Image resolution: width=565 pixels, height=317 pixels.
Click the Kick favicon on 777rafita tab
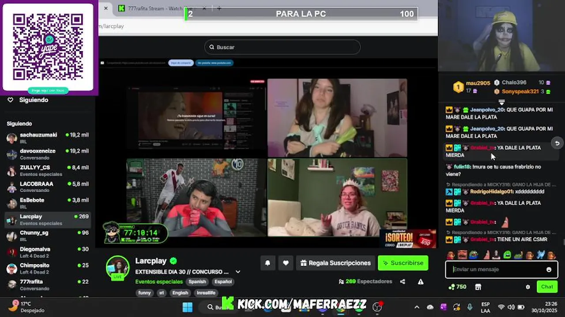(121, 8)
